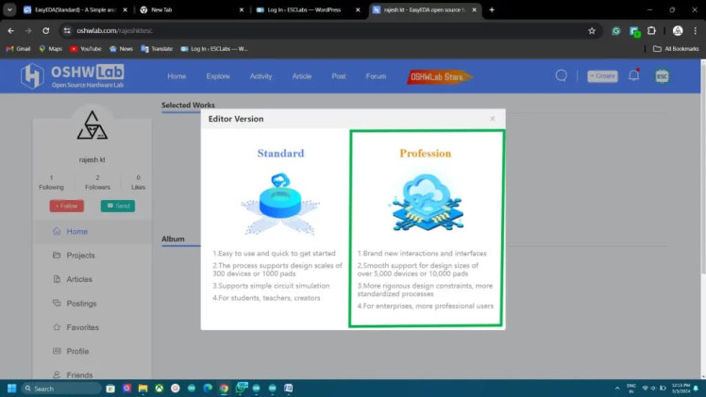Open the 1 Following count
Screen dimensions: 706x397
(x=51, y=182)
